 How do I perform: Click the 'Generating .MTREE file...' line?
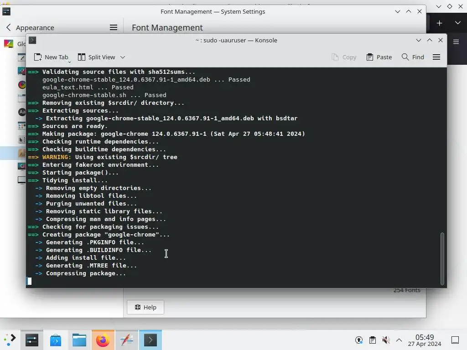91,265
